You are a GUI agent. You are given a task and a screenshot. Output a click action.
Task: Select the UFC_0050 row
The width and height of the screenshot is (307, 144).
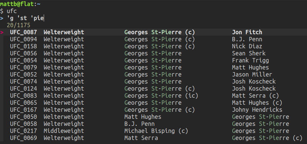click(x=23, y=117)
